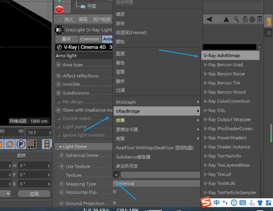Viewport: 273px width, 211px height.
Task: Toggle the Invisible animation dot
Action: pos(58,84)
